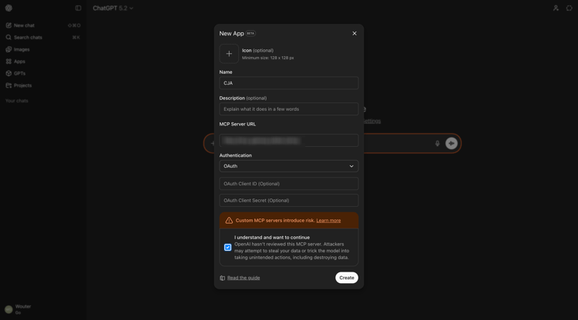
Task: Click the warning triangle icon
Action: coord(229,220)
